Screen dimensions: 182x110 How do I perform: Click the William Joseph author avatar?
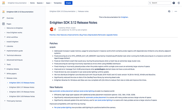51,29
